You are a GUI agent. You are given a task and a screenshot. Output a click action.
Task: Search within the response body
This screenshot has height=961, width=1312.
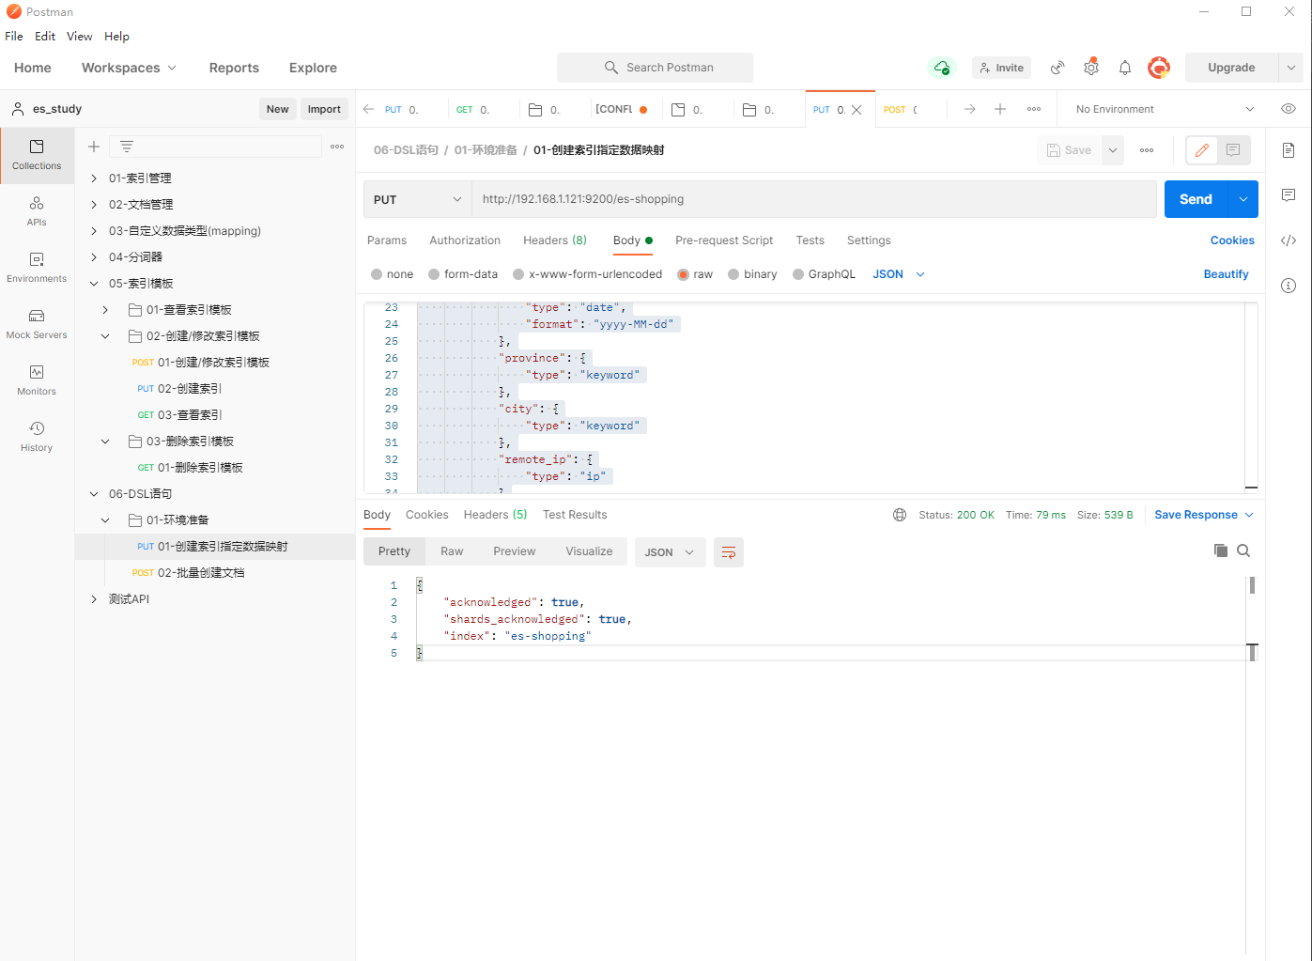1243,550
